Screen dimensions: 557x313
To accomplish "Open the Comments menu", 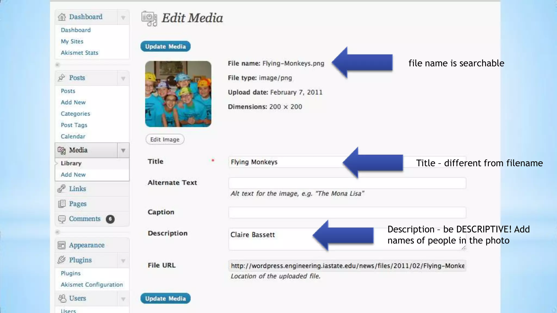I will tap(85, 219).
